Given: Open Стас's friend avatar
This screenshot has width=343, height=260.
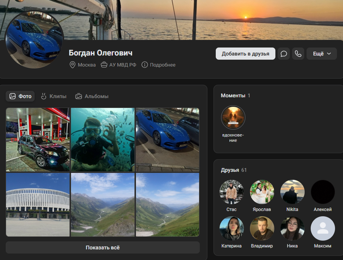Looking at the screenshot, I should pyautogui.click(x=231, y=192).
